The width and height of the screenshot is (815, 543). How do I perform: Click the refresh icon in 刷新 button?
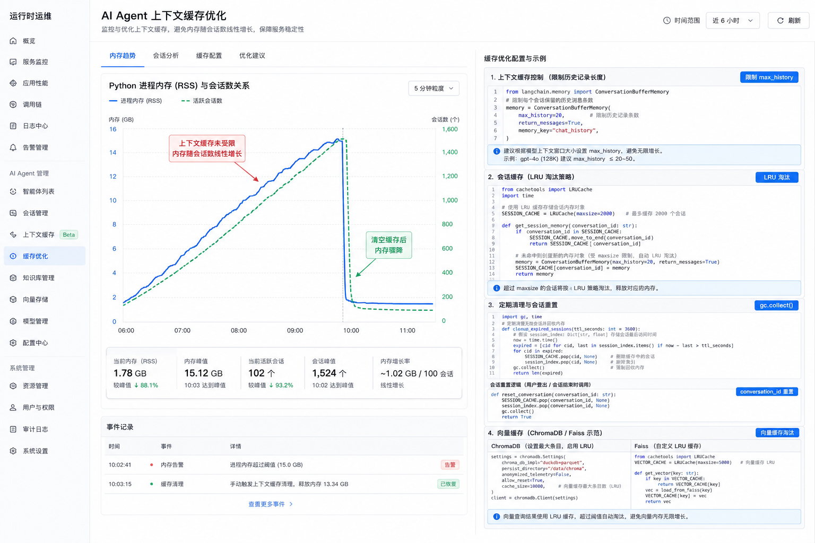click(x=781, y=21)
